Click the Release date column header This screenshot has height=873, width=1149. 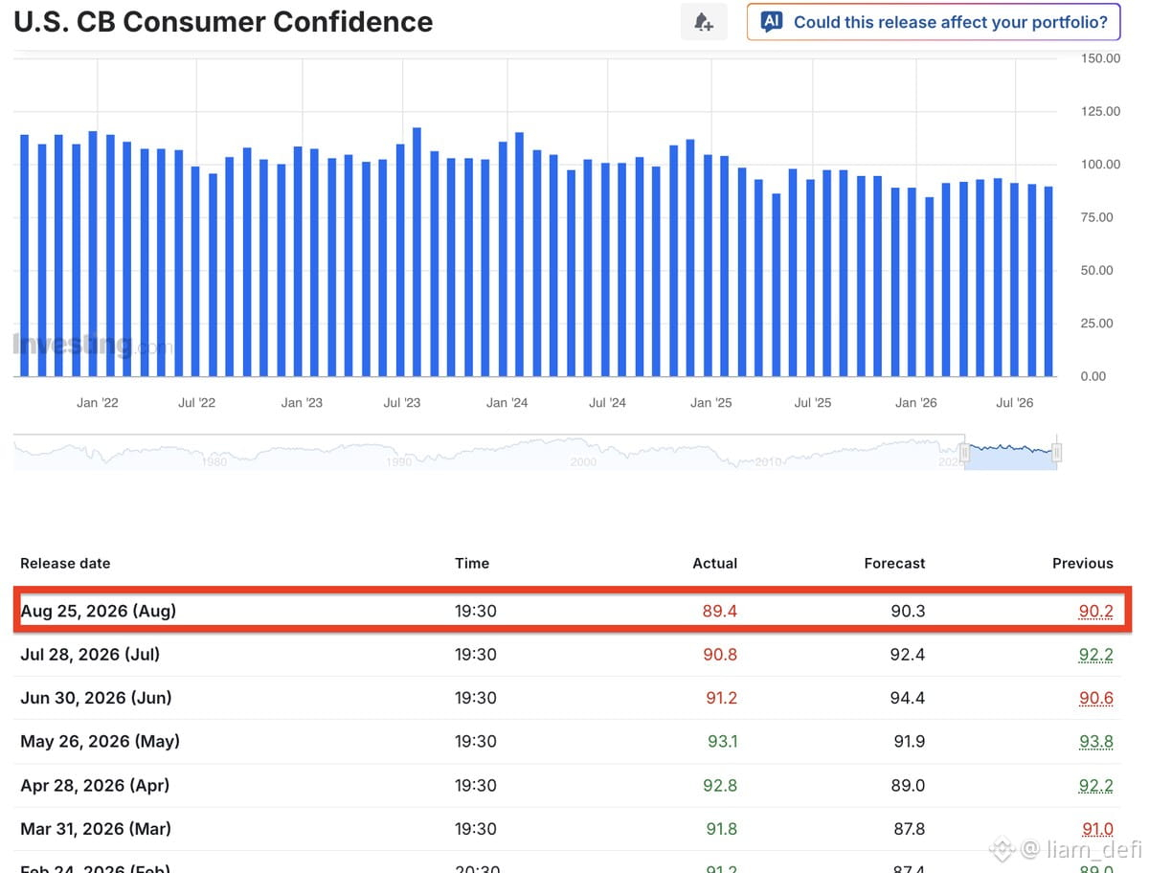point(65,563)
